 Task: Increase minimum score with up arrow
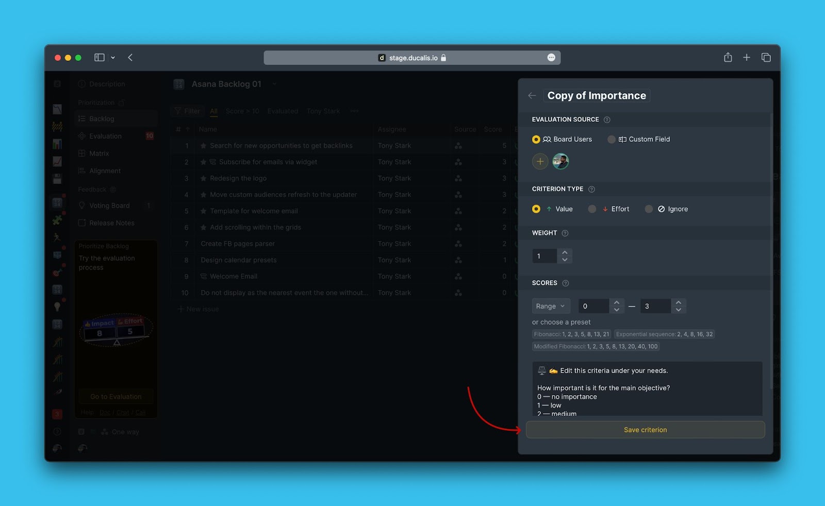617,303
